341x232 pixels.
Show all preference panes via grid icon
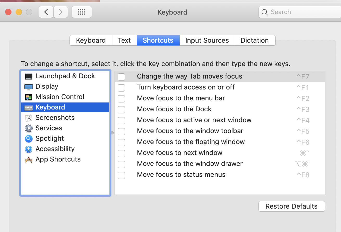point(82,12)
